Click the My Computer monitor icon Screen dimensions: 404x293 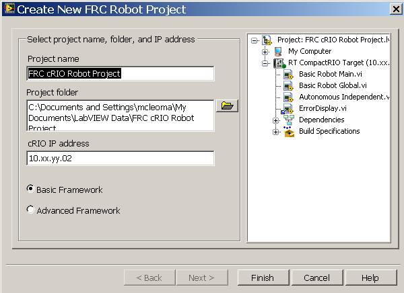(278, 52)
